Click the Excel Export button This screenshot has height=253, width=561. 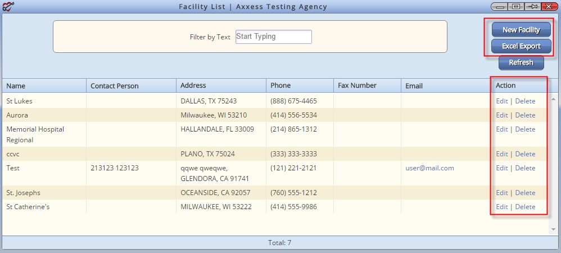[x=521, y=46]
